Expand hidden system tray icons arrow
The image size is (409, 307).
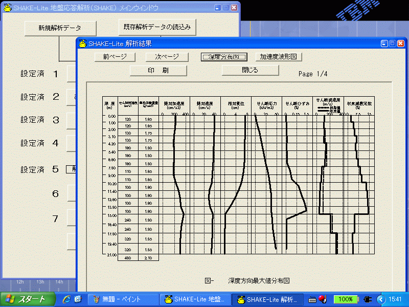pos(380,299)
